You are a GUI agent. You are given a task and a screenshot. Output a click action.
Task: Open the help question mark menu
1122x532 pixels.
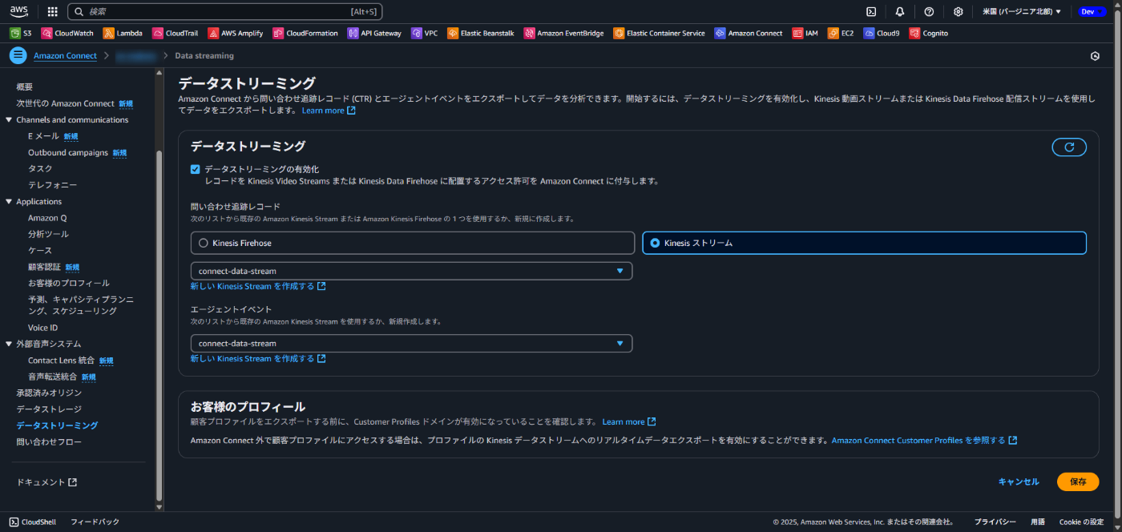pos(929,11)
